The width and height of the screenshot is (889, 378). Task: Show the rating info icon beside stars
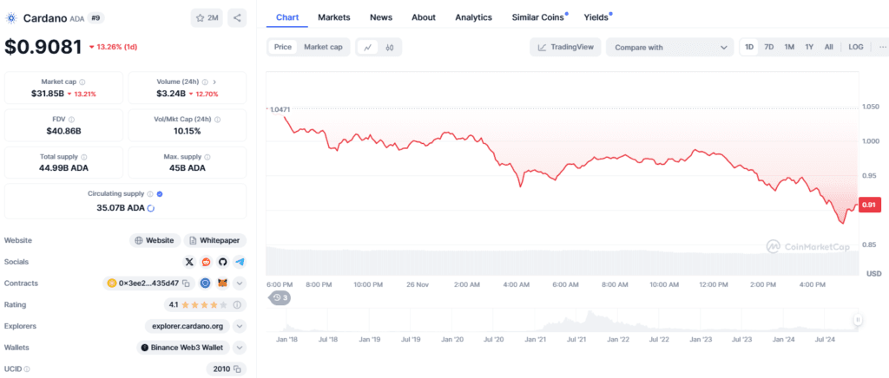click(x=237, y=305)
